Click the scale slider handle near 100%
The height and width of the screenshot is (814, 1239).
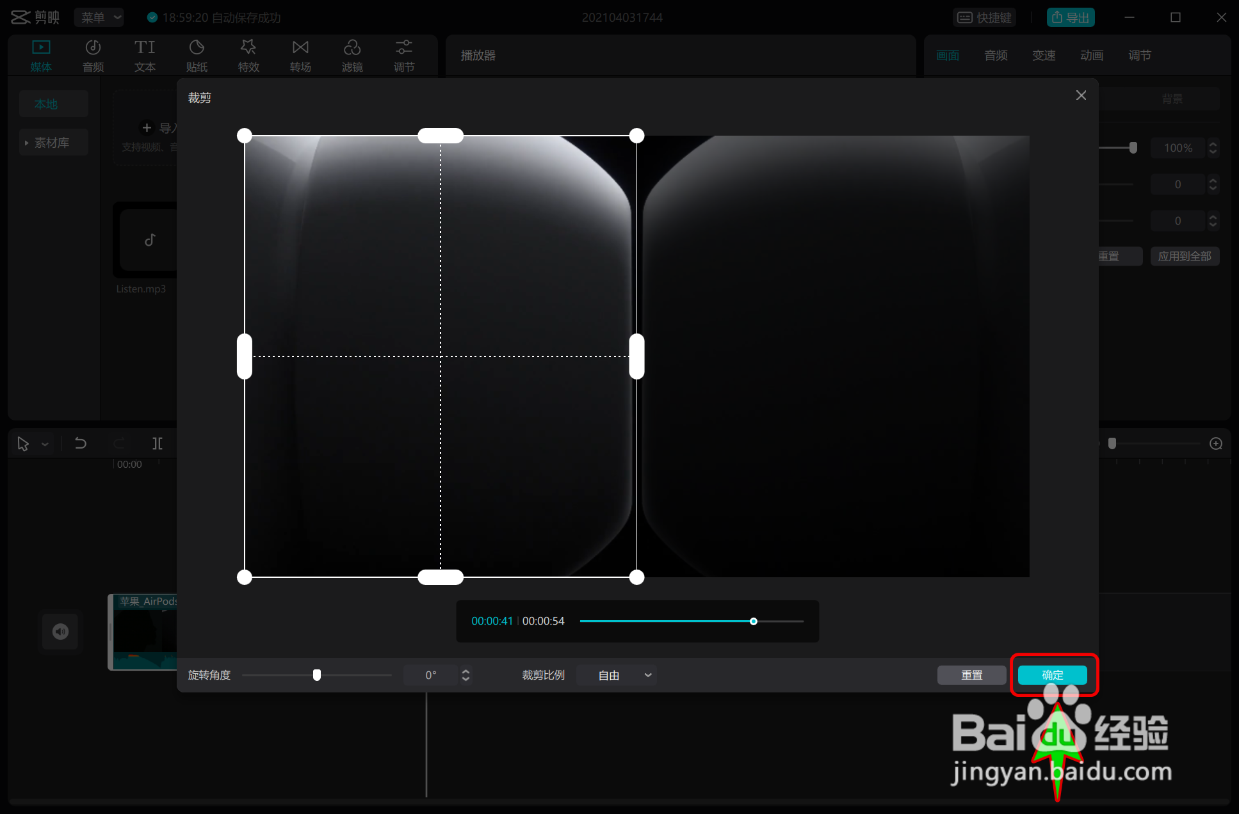coord(1133,148)
